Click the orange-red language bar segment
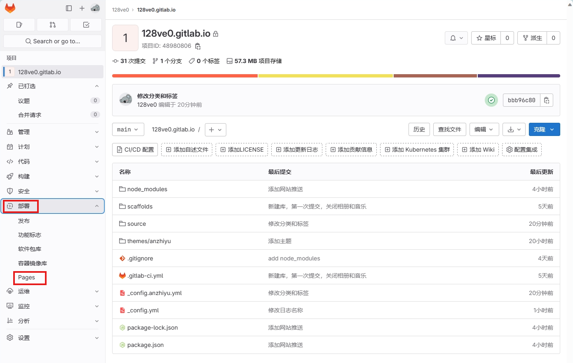Screen dimensions: 573x363 point(185,76)
